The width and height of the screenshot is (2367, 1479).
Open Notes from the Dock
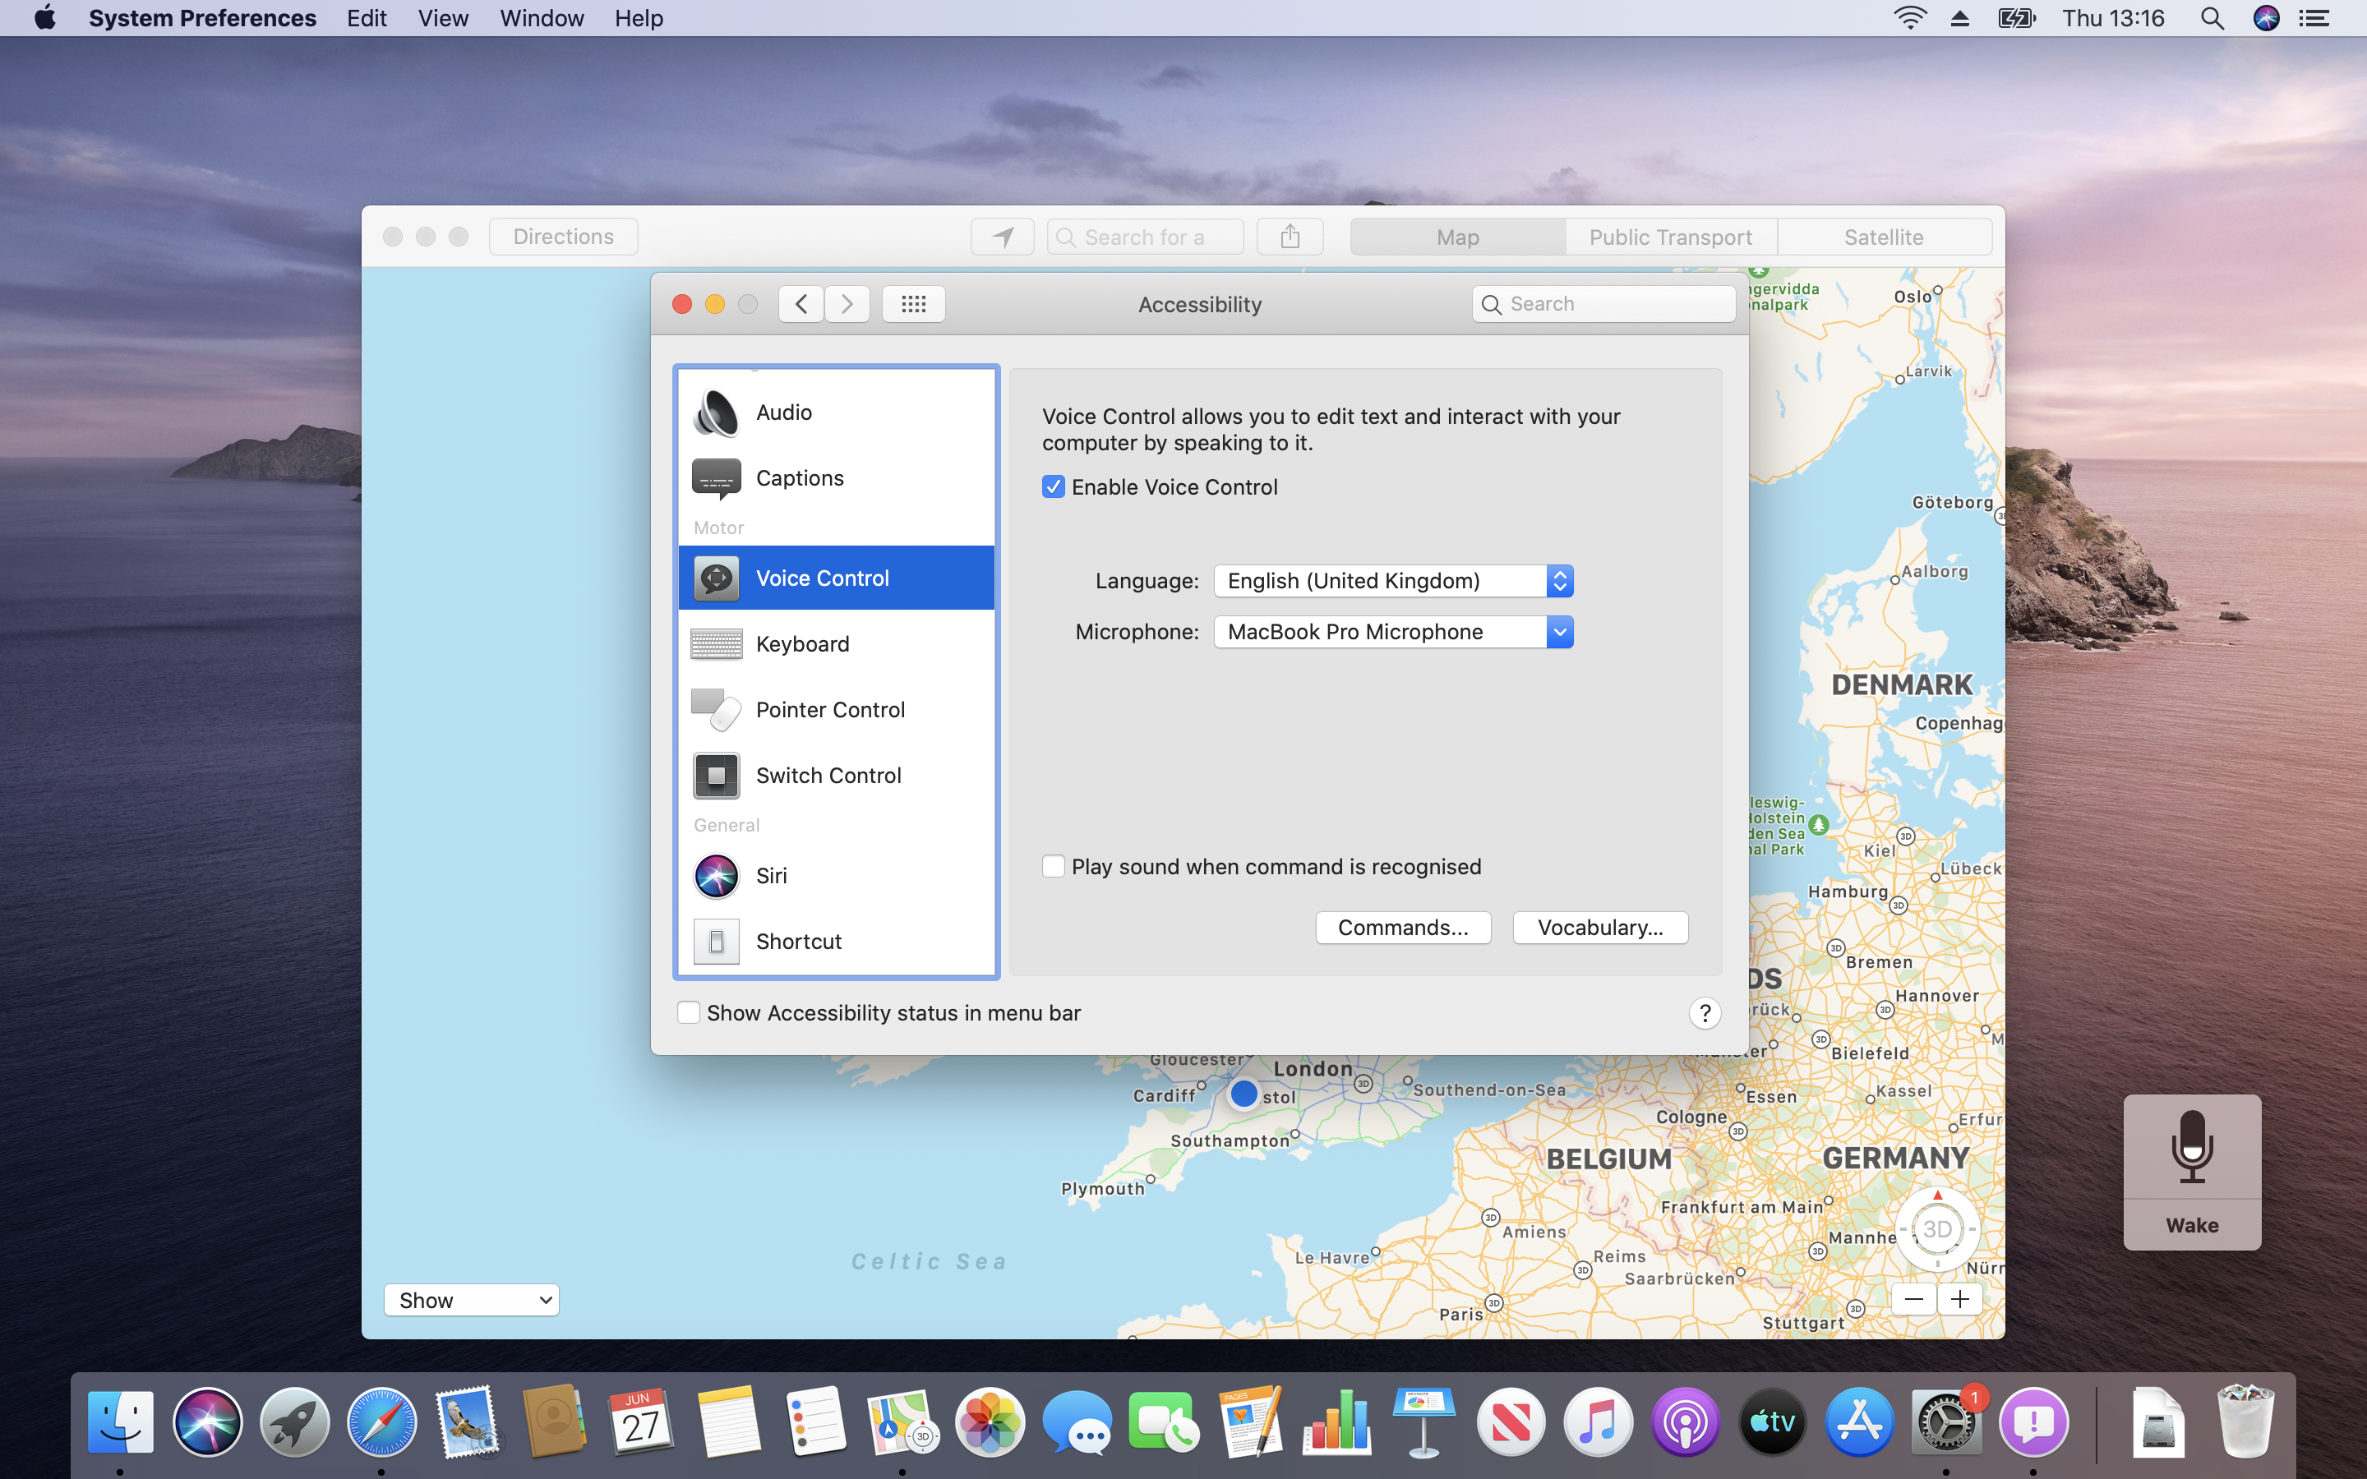pos(729,1421)
